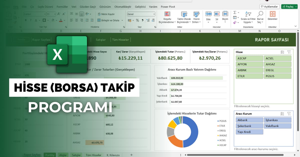
Task: Click the increase font size icon
Action: click(59, 14)
